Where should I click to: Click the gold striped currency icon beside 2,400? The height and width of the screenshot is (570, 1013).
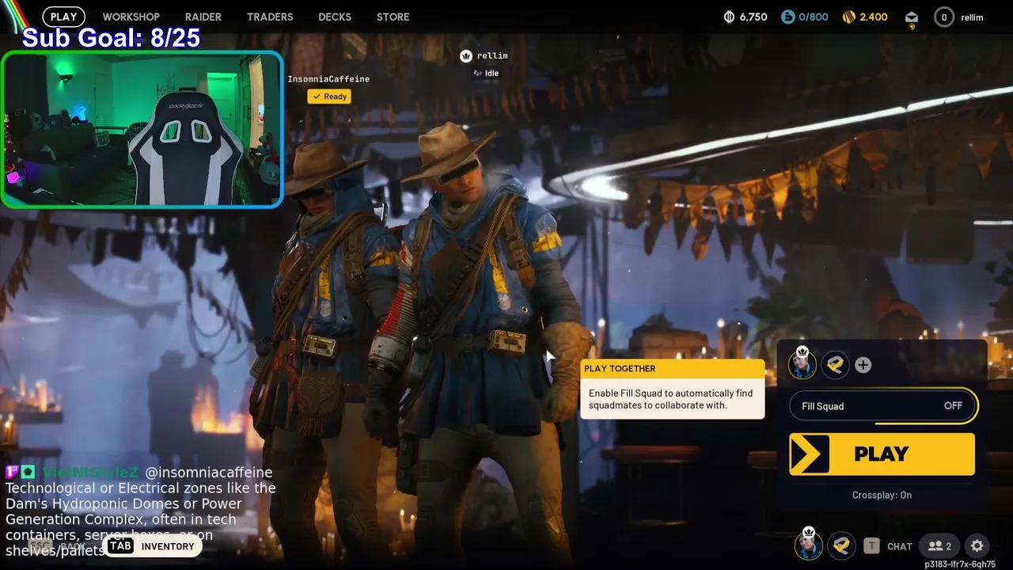click(848, 17)
